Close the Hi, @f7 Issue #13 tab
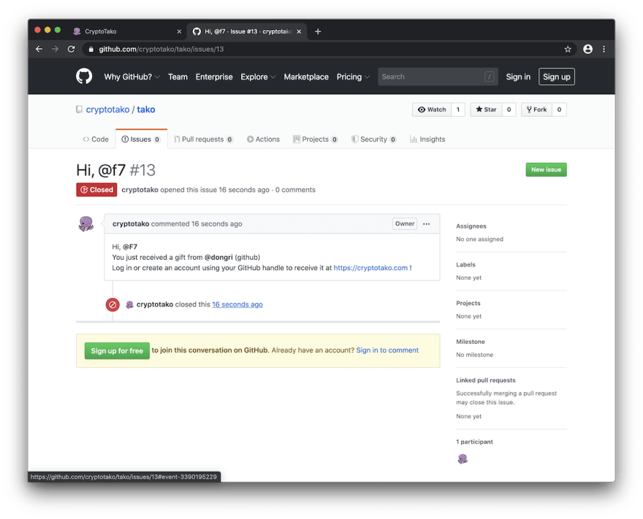The width and height of the screenshot is (643, 519). (299, 31)
